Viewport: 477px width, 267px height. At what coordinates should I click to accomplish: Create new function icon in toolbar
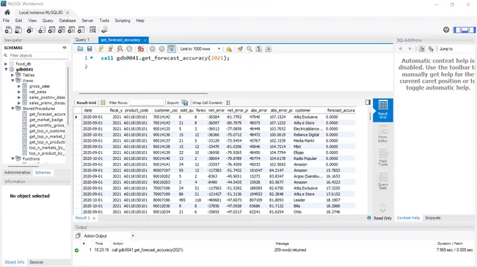click(x=81, y=30)
